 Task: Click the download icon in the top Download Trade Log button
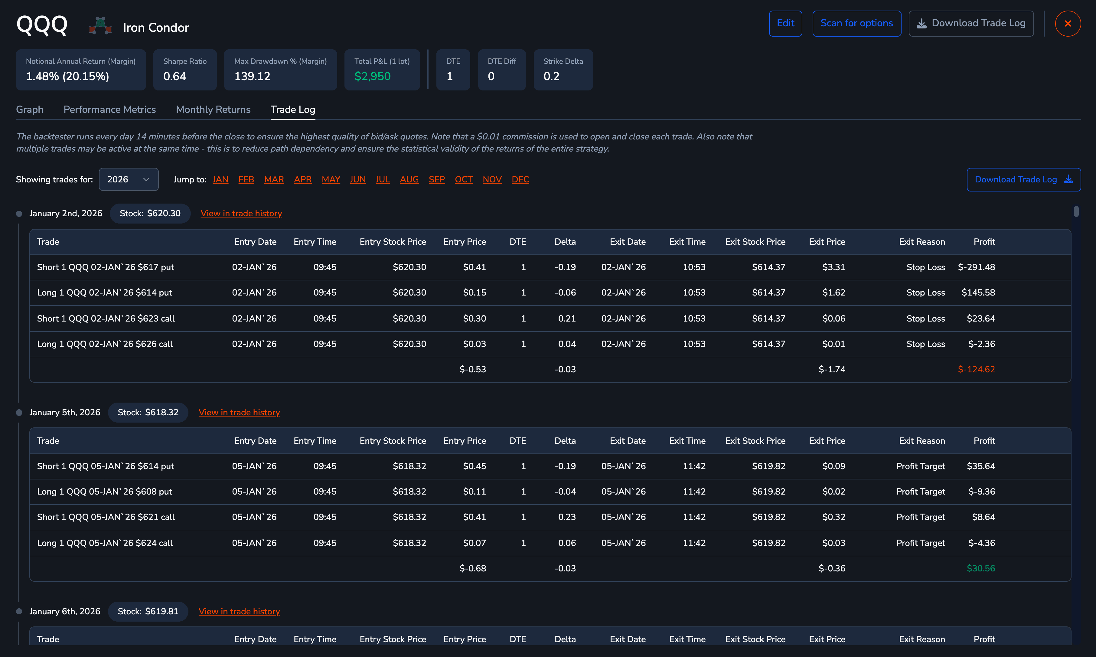click(921, 24)
